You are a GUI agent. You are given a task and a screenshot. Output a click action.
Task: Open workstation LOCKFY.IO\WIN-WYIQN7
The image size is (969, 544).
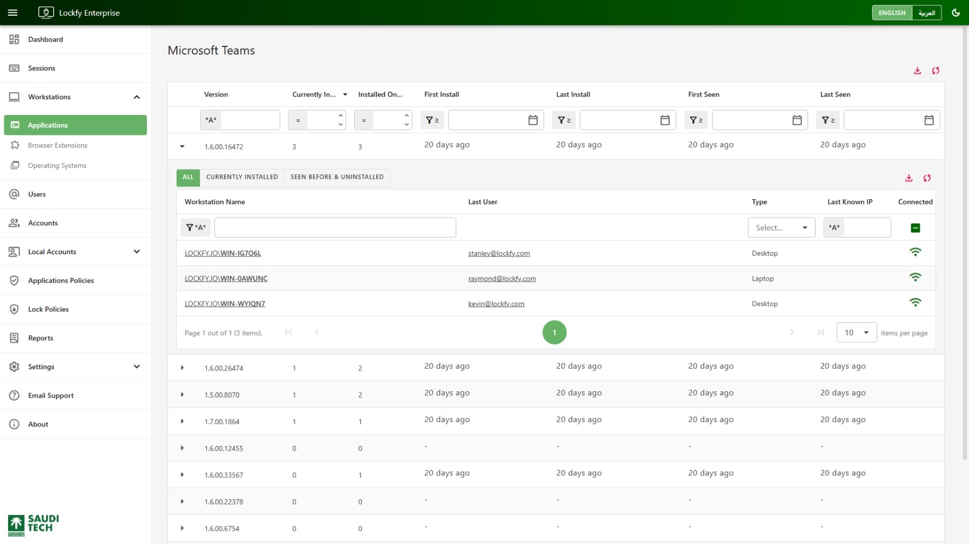(x=225, y=304)
